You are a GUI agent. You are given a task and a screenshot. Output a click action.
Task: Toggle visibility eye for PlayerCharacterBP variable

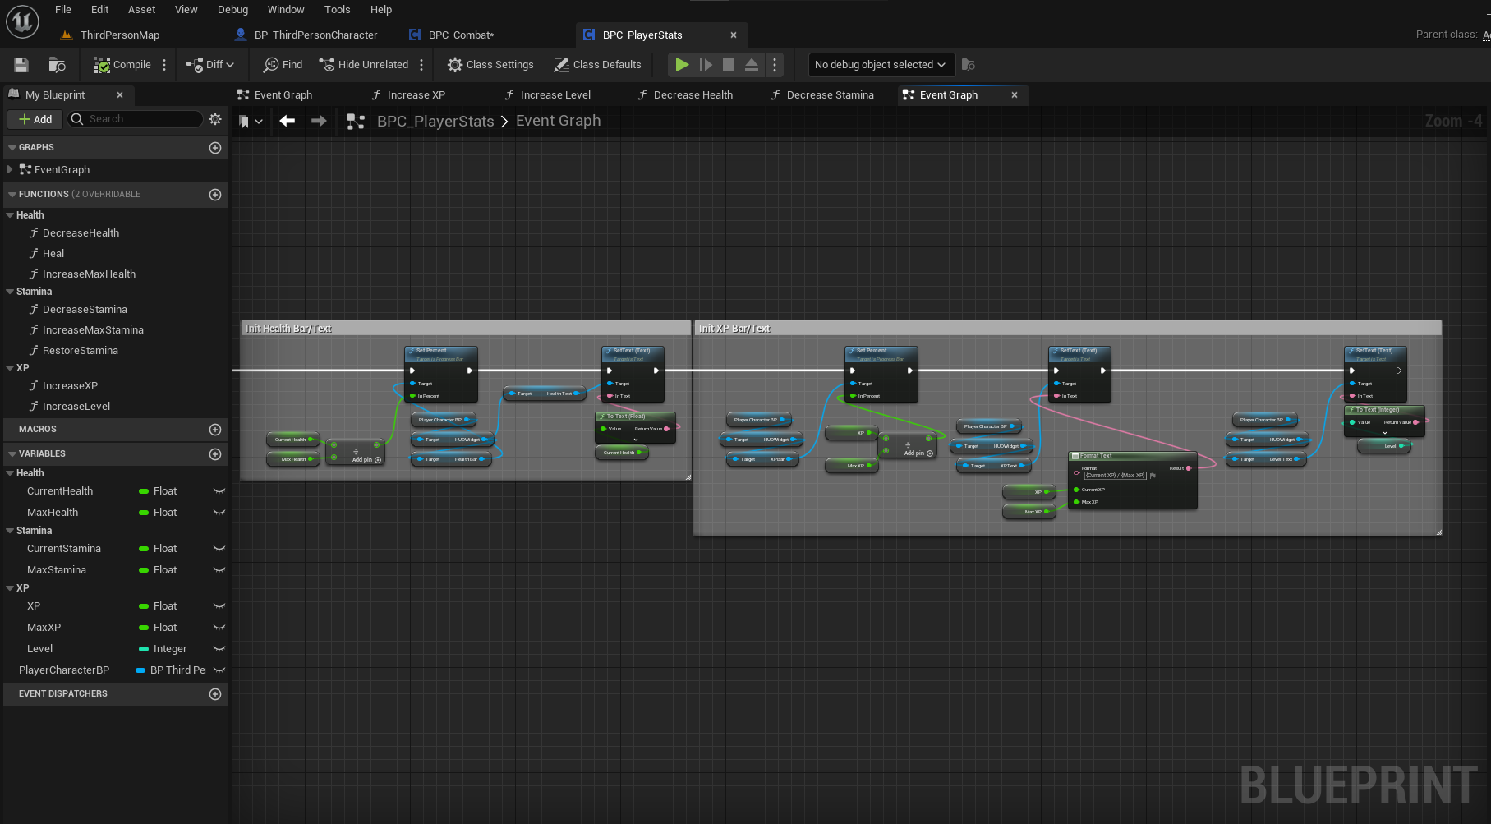pyautogui.click(x=219, y=670)
